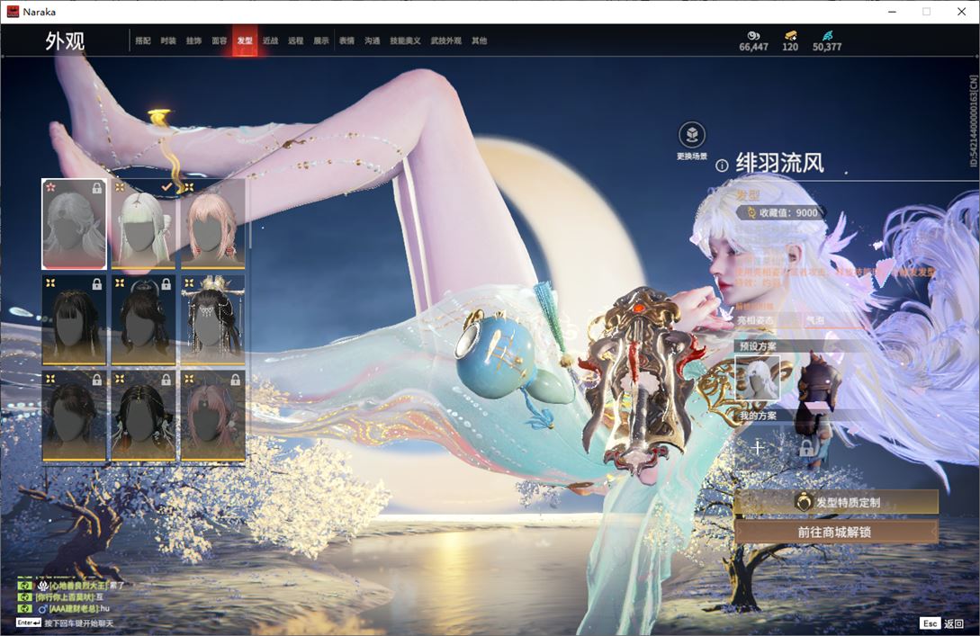The image size is (980, 636).
Task: Click the checkmark on equipped hairstyle
Action: coord(166,187)
